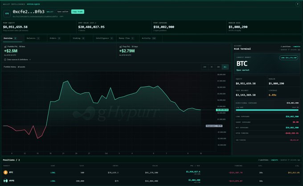This screenshot has height=186, width=303.
Task: Click the directional exposure bar
Action: [267, 110]
